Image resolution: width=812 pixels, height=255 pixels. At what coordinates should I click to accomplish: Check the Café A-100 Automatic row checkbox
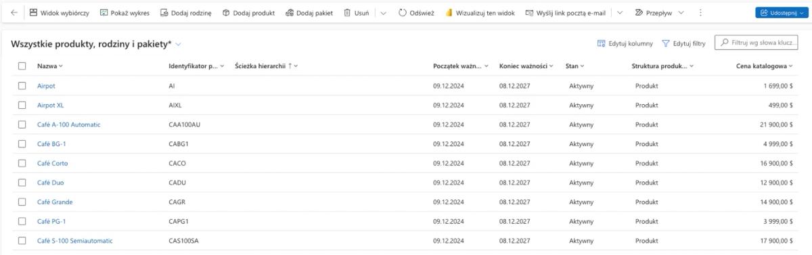tap(22, 124)
